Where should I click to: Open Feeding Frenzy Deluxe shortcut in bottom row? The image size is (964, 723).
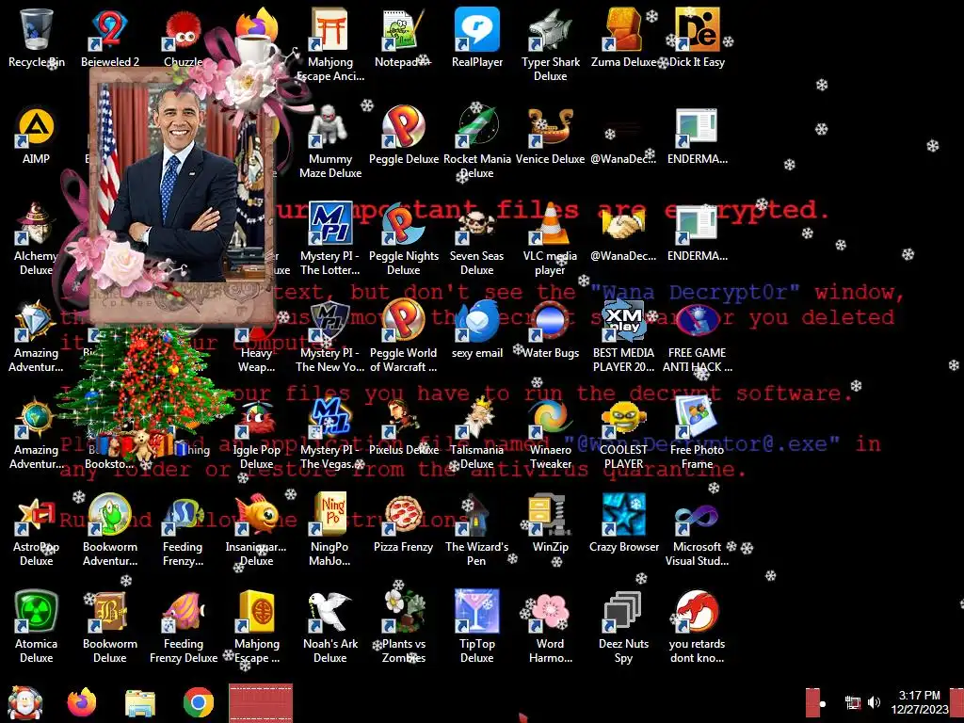pos(184,626)
